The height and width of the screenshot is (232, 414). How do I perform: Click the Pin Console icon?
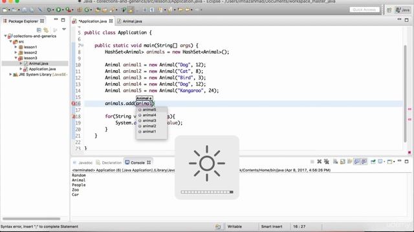(373, 162)
